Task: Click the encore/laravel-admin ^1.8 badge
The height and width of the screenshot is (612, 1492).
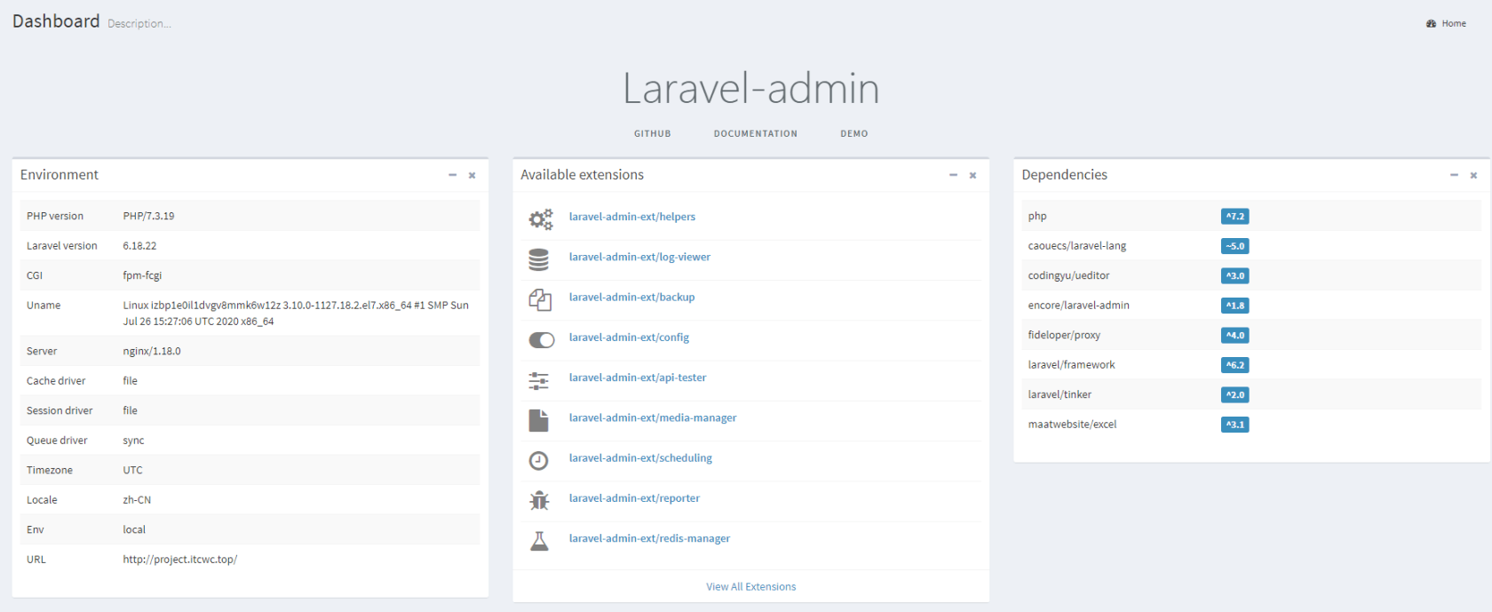Action: tap(1234, 306)
